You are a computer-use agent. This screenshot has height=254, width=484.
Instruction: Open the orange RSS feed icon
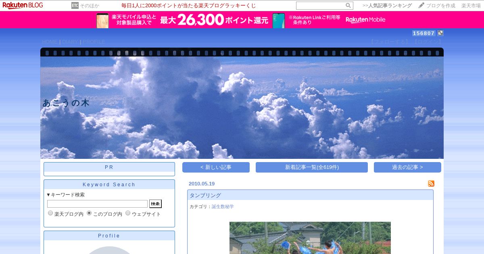click(431, 183)
